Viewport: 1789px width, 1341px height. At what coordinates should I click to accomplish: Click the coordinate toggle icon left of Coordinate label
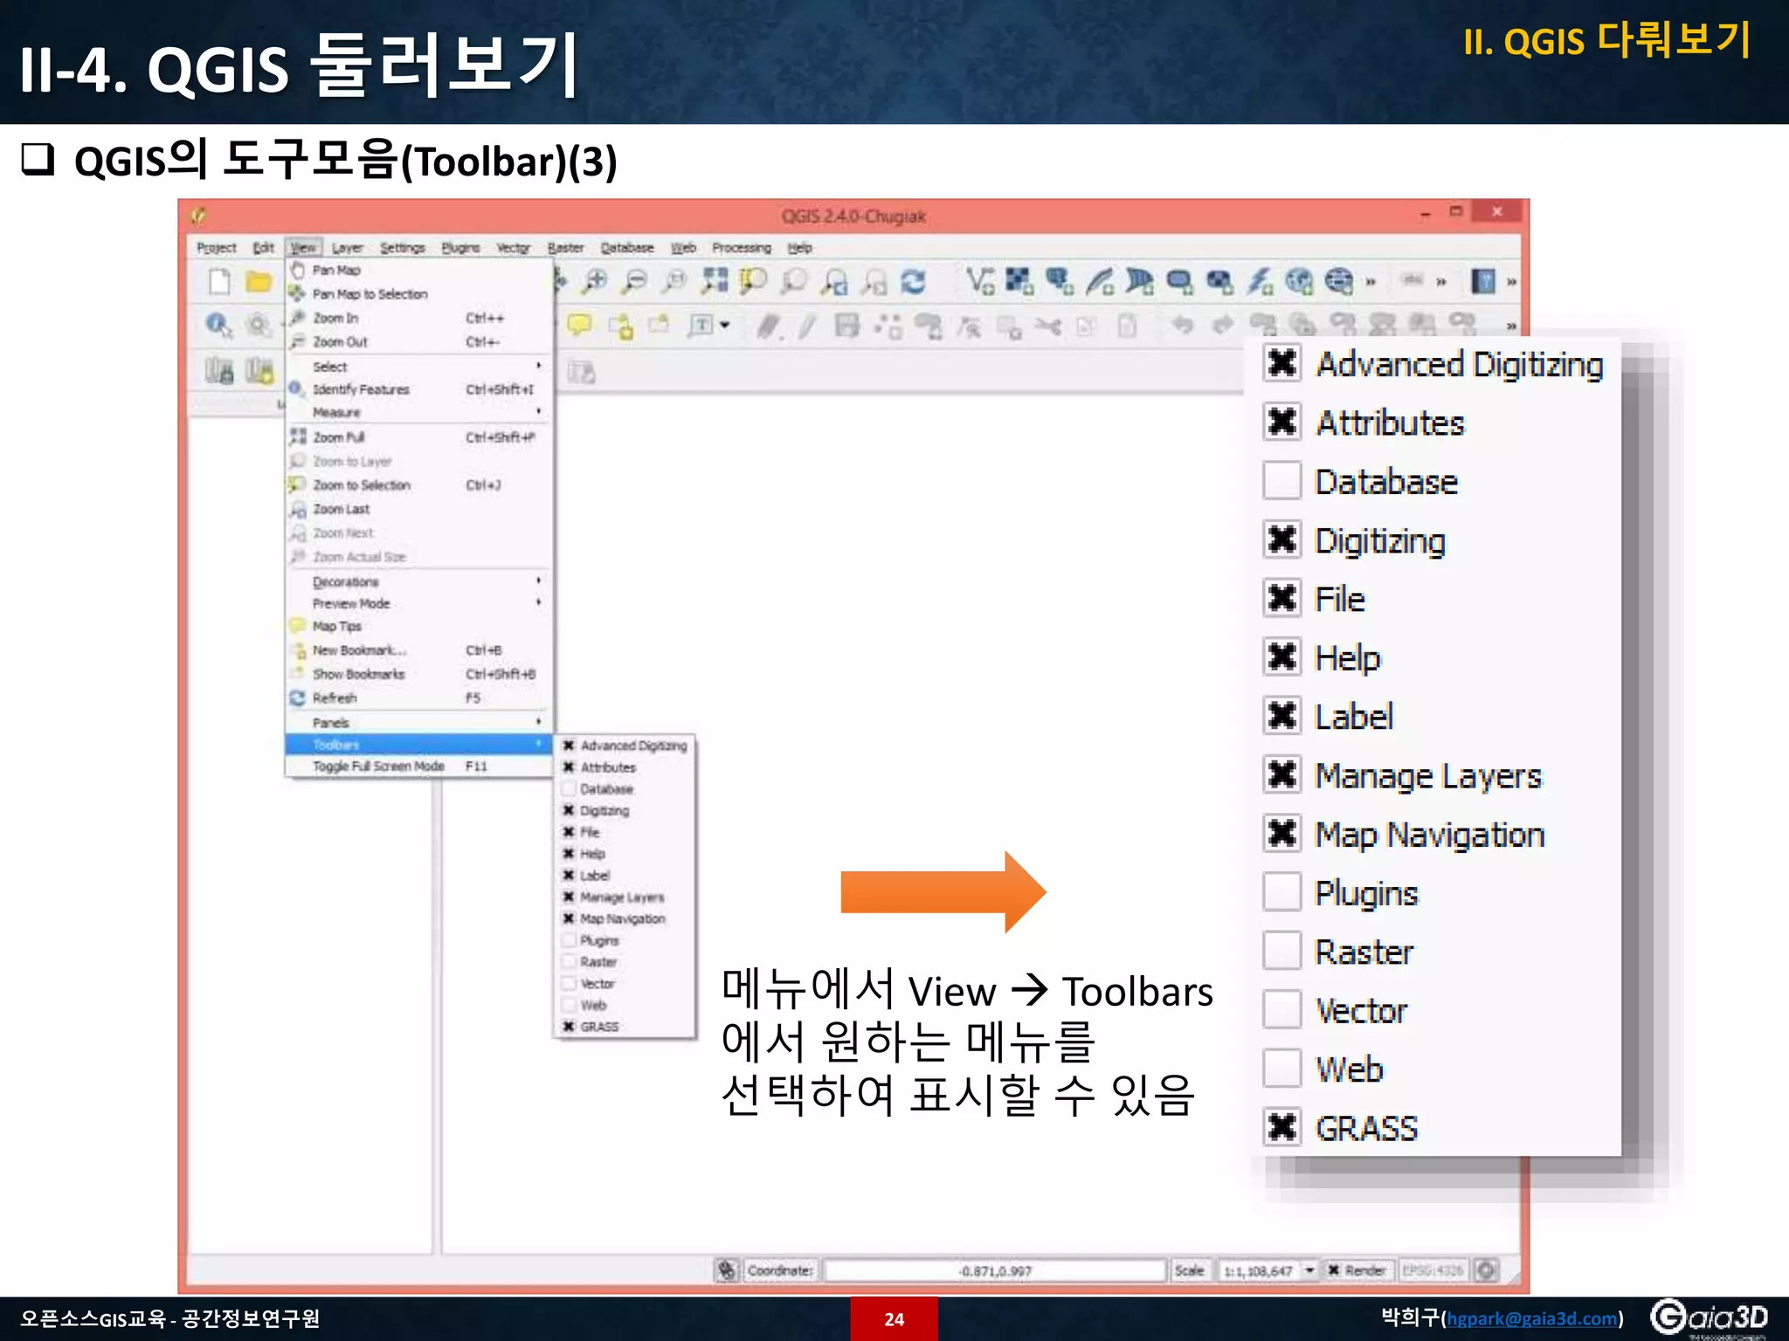(727, 1270)
